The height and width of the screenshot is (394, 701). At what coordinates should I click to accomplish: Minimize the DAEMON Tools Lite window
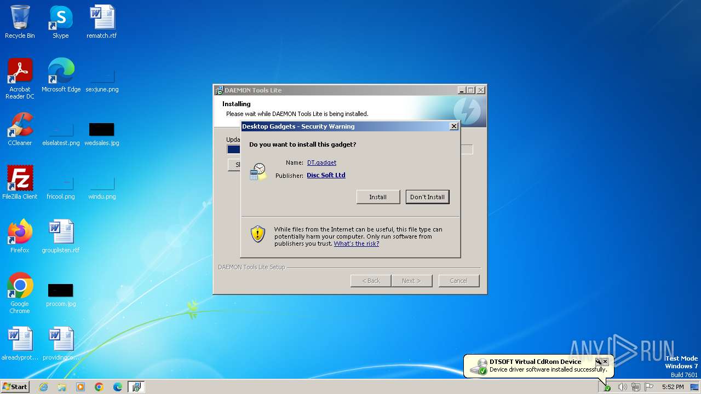coord(461,90)
